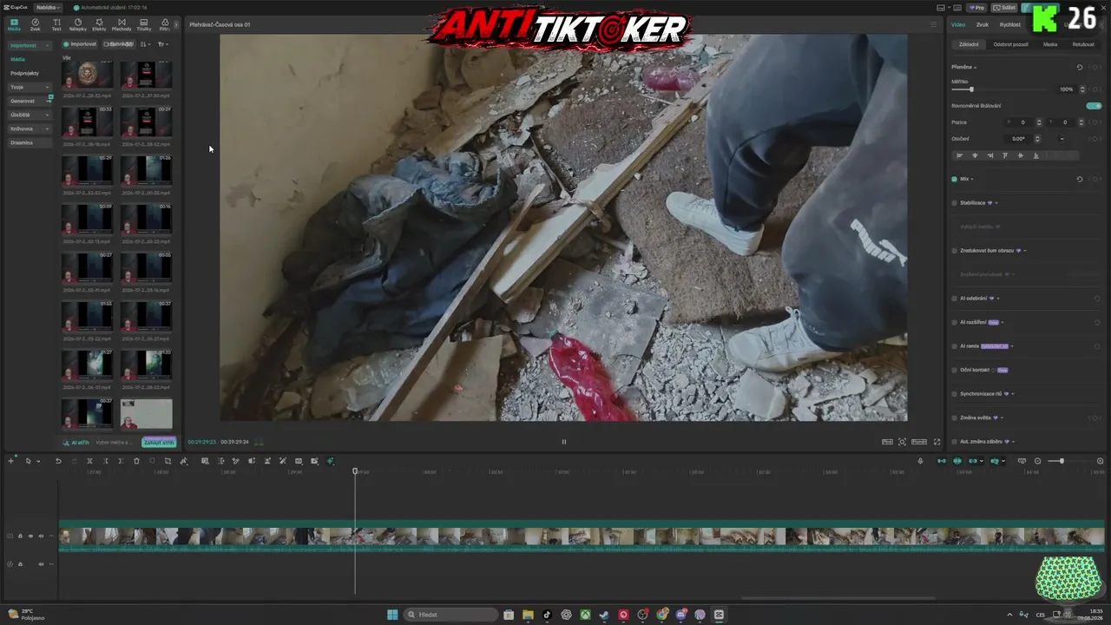Click the Zahájit střih button
This screenshot has width=1111, height=625.
pyautogui.click(x=159, y=442)
